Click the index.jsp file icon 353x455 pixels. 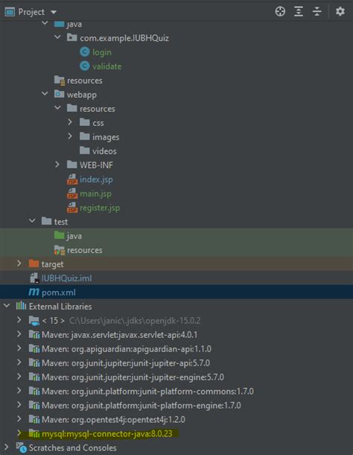click(72, 179)
